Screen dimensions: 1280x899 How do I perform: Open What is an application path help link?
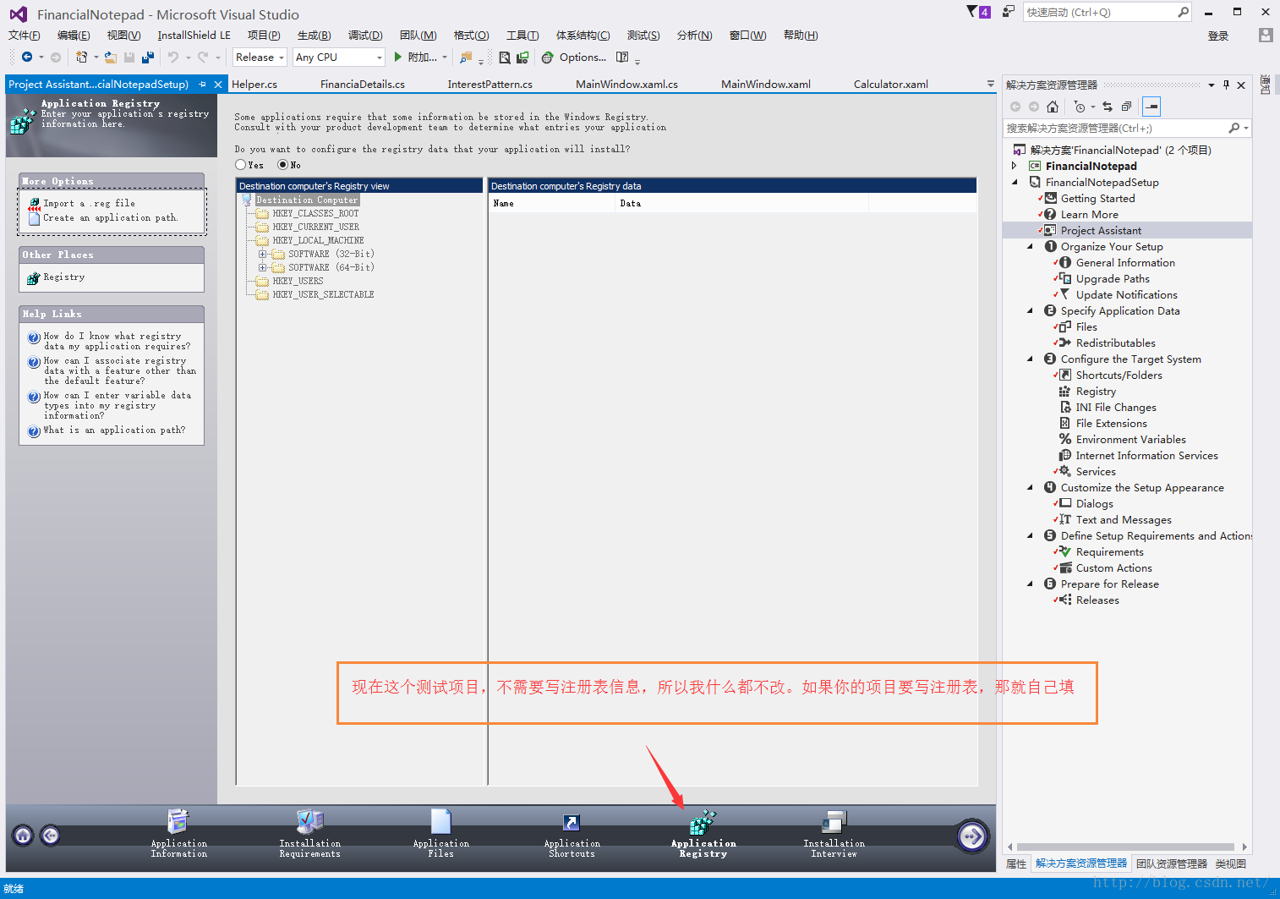(x=114, y=430)
